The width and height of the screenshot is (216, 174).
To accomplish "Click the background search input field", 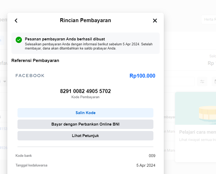I will (x=179, y=82).
